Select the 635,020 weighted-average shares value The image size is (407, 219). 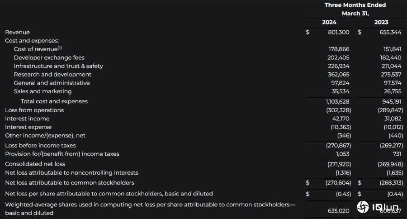[338, 211]
